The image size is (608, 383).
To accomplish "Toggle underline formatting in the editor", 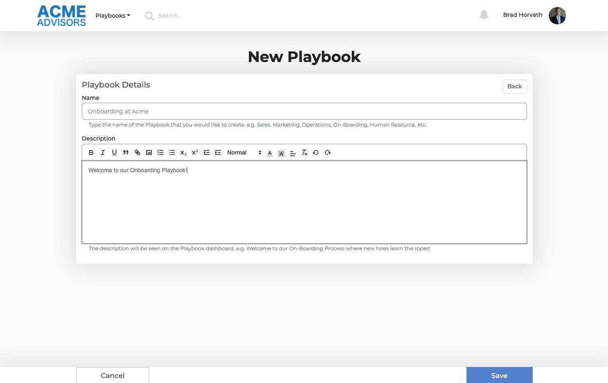I will click(x=114, y=152).
